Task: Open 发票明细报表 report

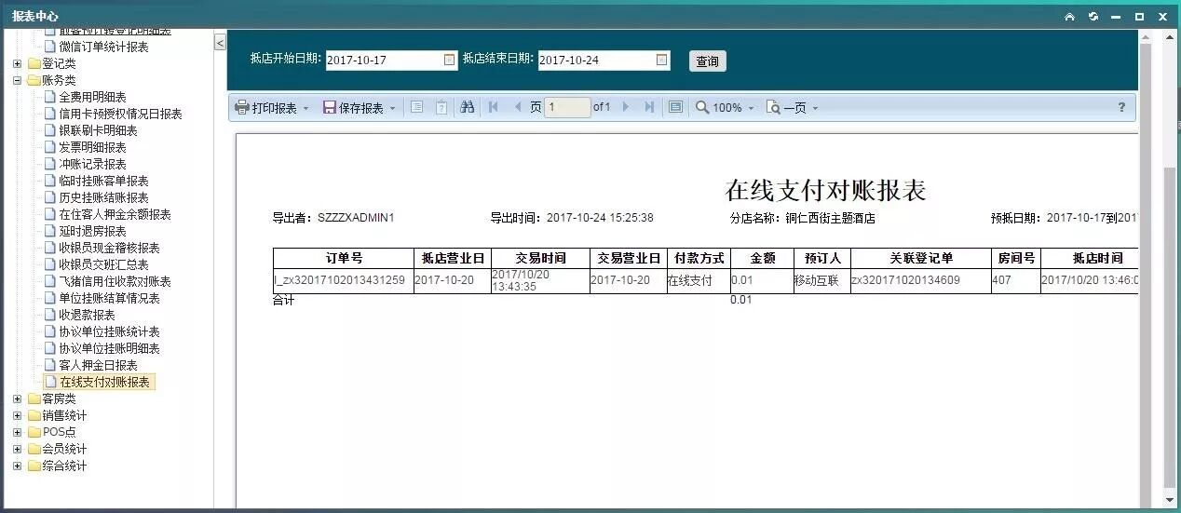Action: tap(92, 147)
